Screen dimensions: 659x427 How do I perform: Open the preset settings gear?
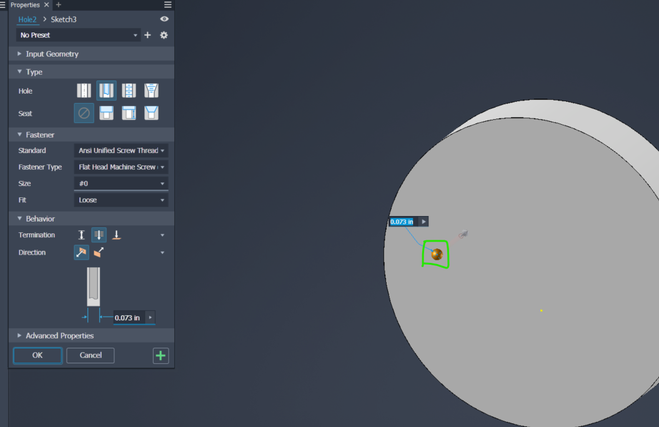(163, 35)
